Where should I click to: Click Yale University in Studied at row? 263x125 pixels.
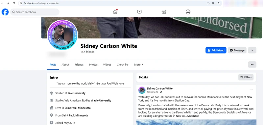(x=77, y=93)
